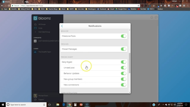Image resolution: width=190 pixels, height=107 pixels.
Task: Open Support in the sidebar
Action: 41,100
